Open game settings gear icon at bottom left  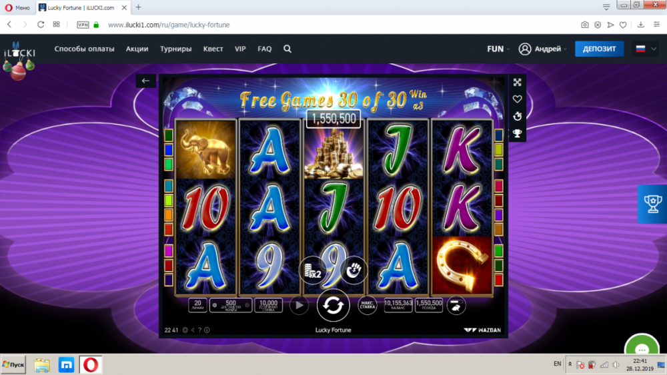(185, 330)
